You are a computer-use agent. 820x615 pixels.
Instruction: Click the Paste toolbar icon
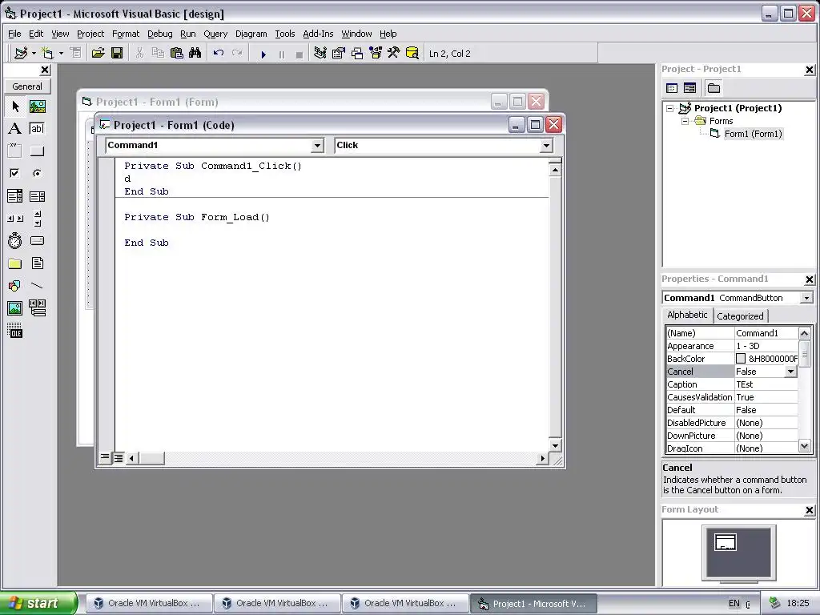177,54
